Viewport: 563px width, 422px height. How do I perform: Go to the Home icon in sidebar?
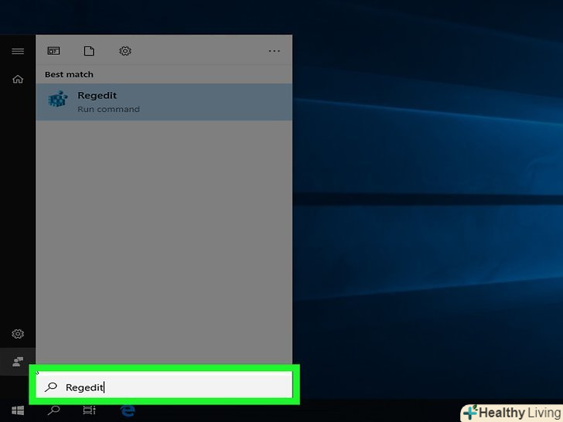[18, 79]
